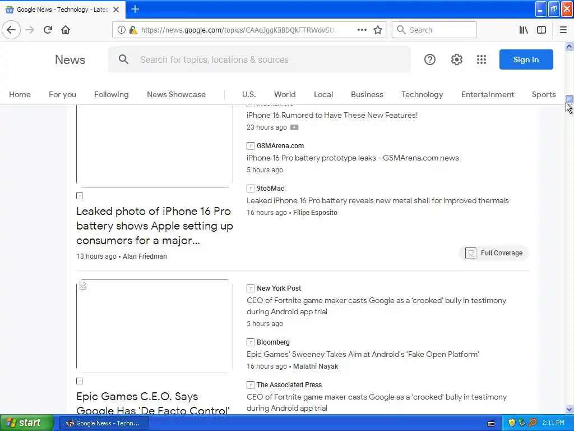Click the News logo text
Image resolution: width=574 pixels, height=431 pixels.
tap(70, 59)
